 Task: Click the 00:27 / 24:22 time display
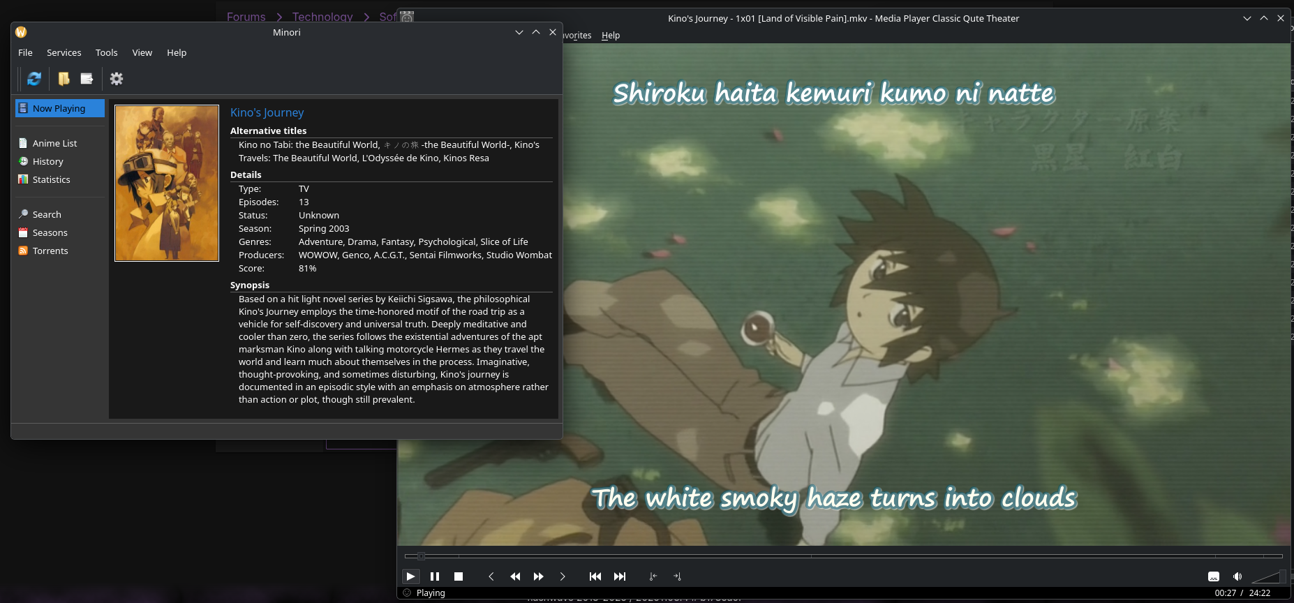1242,593
